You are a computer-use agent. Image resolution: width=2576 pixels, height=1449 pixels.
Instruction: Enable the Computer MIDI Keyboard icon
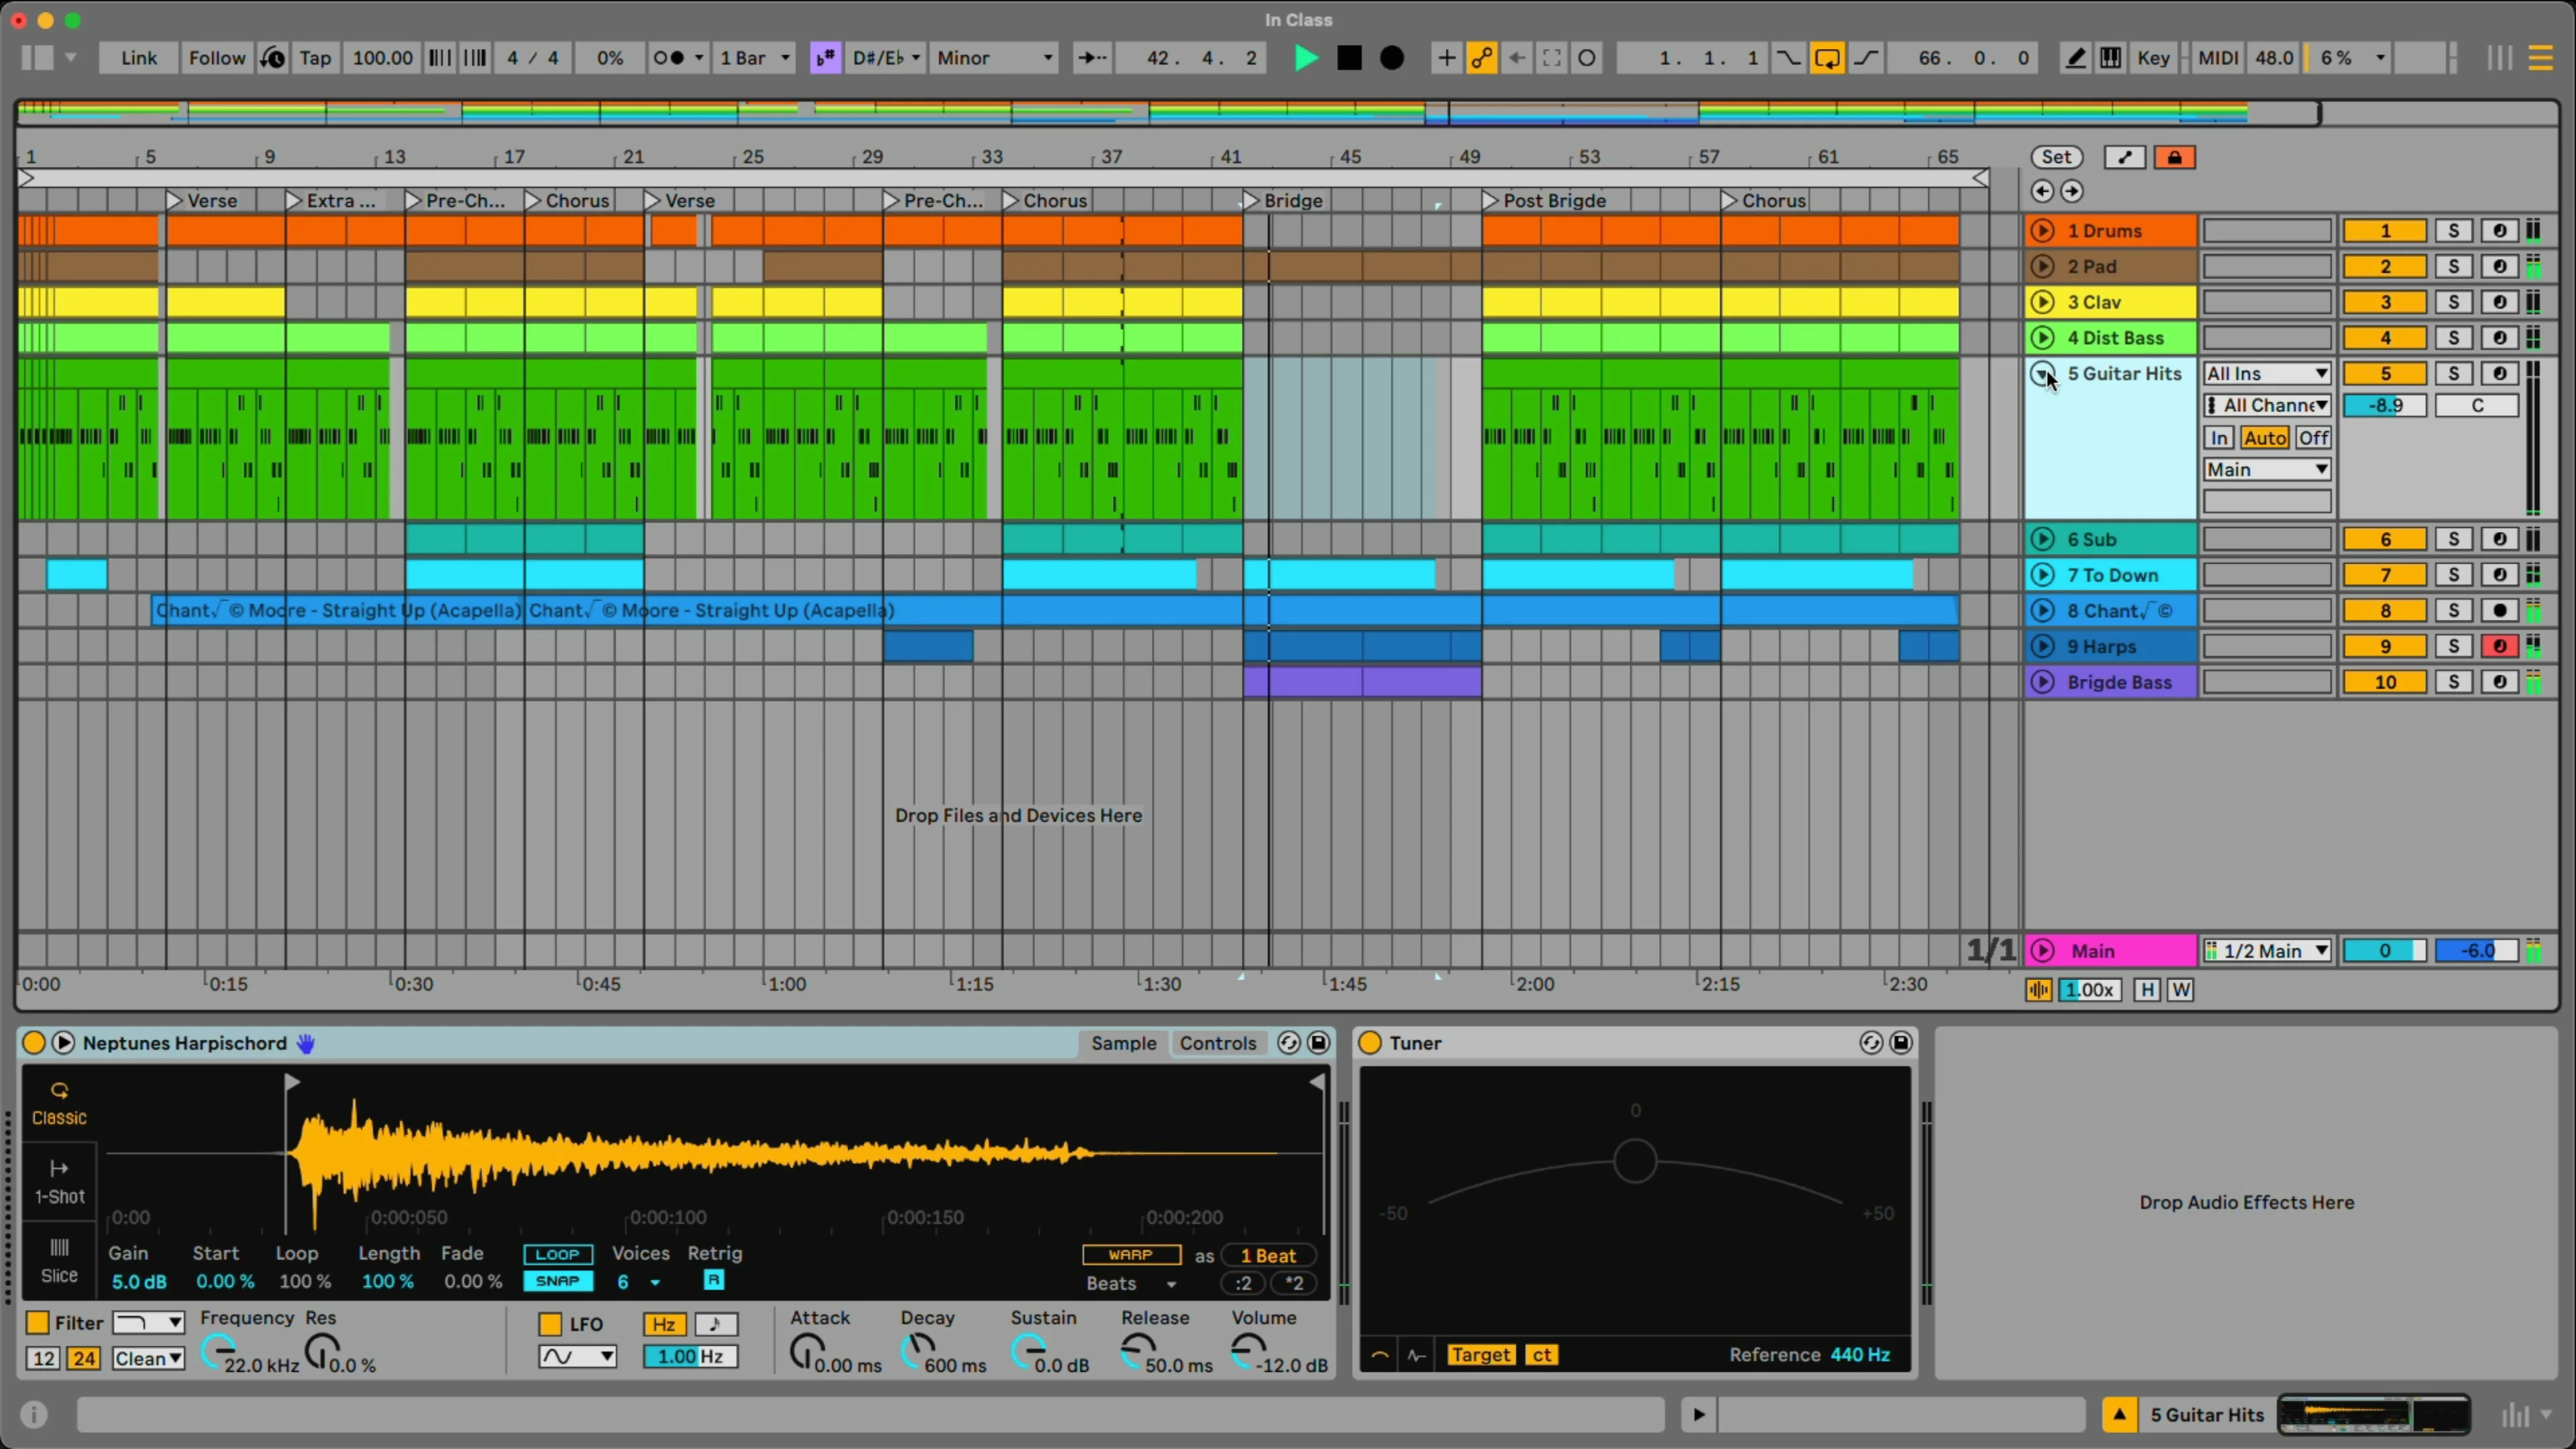point(2110,58)
